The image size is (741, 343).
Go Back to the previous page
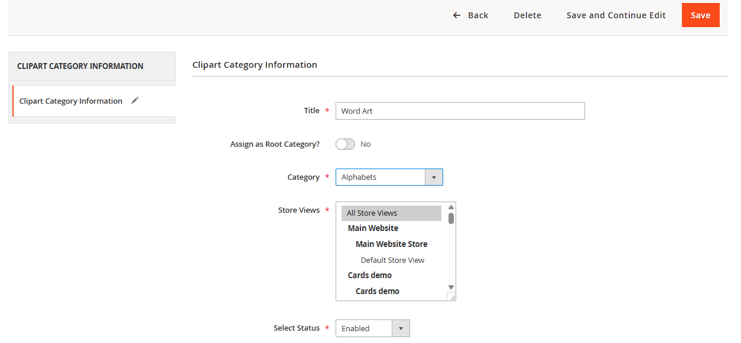[477, 15]
